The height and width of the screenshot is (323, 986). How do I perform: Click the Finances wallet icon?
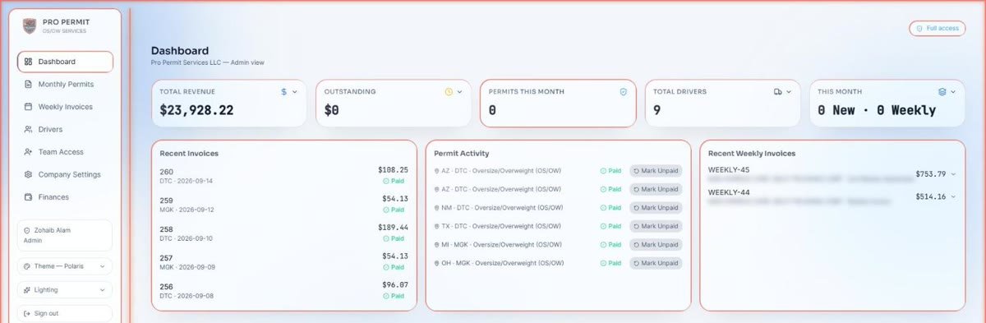[29, 197]
